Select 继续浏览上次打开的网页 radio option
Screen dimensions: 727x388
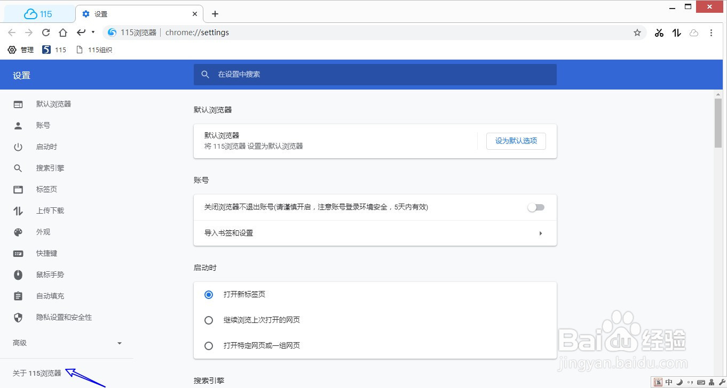point(209,320)
